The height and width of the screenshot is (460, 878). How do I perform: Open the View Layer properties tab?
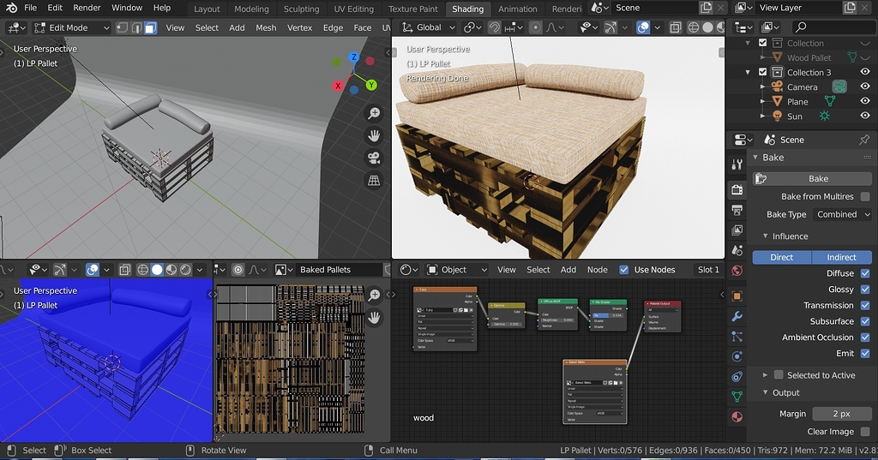coord(737,230)
